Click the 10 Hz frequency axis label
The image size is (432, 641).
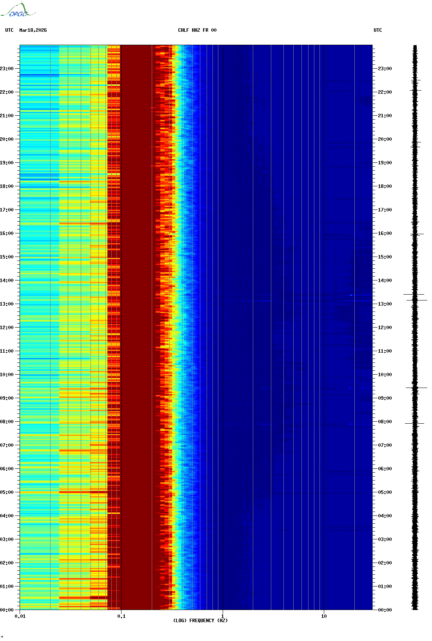324,616
